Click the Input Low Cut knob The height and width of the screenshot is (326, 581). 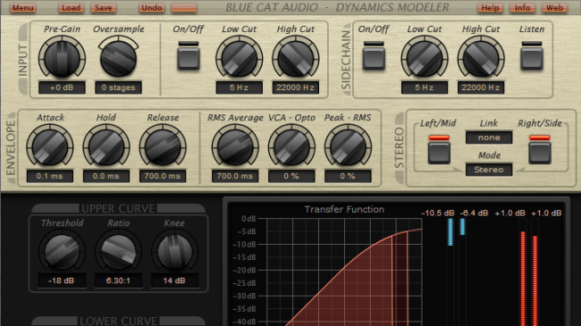[x=239, y=58]
